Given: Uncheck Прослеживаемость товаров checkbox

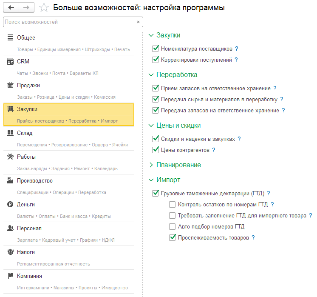Looking at the screenshot, I should (172, 237).
